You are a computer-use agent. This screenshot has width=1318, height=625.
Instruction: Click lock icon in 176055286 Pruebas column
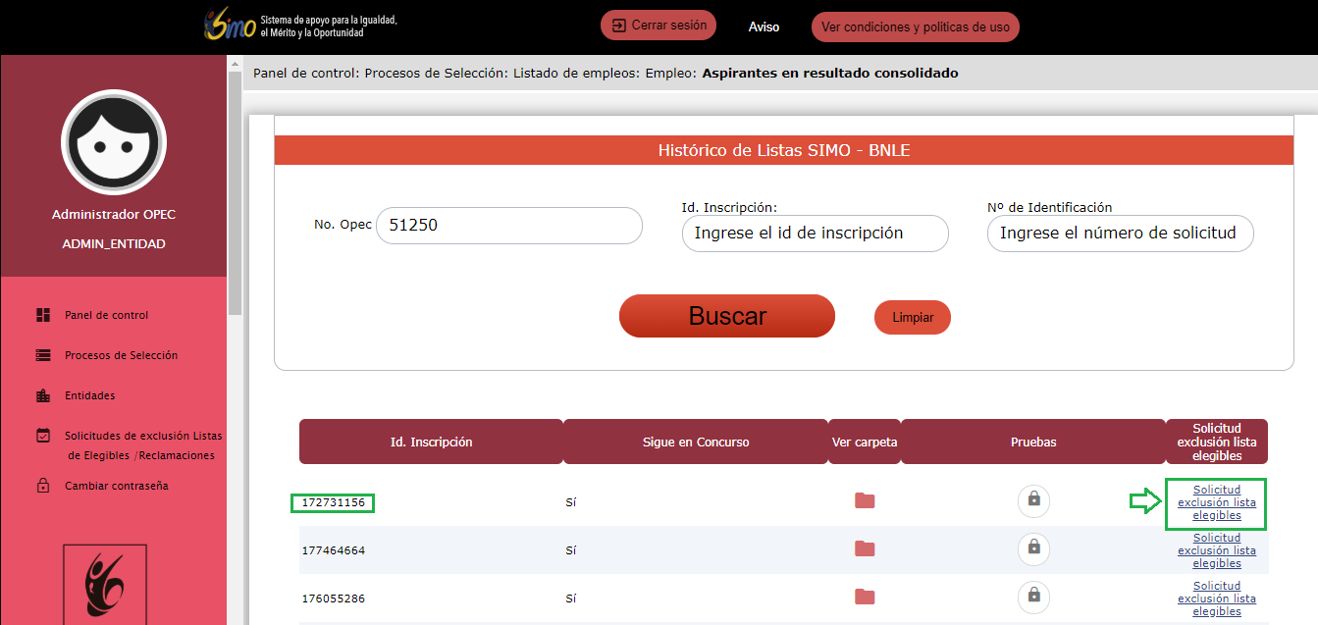1033,596
